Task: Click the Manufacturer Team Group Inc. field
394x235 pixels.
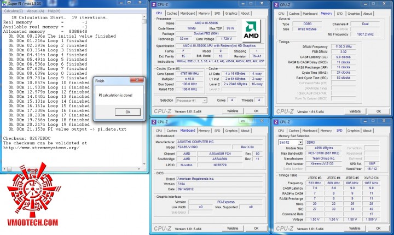Action: 323,158
